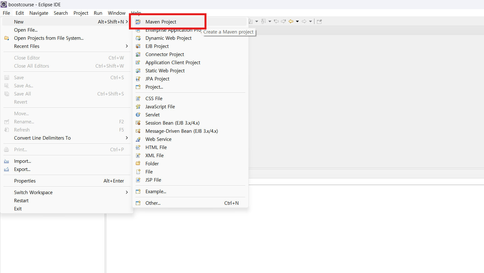Click the greyed Move... entry

[x=66, y=114]
